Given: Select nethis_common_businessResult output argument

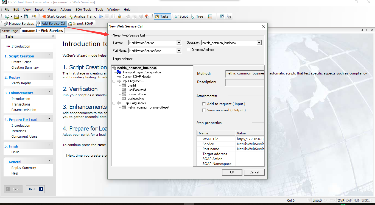Looking at the screenshot, I should coord(148,107).
